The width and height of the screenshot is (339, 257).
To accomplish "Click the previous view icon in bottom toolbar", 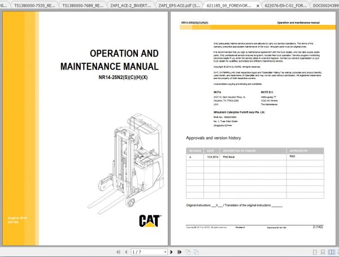I will click(x=188, y=252).
